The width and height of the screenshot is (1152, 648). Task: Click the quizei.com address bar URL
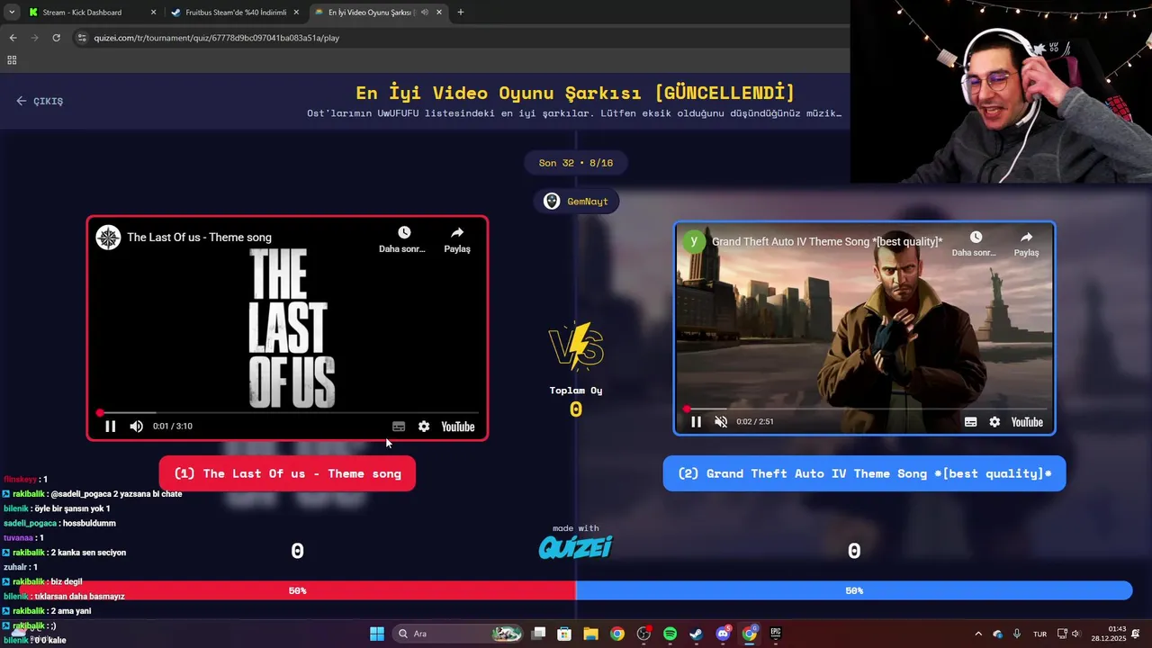216,38
